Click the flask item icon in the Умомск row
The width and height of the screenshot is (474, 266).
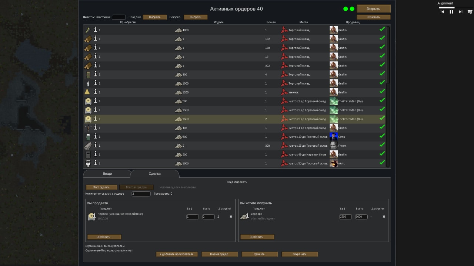(x=88, y=92)
